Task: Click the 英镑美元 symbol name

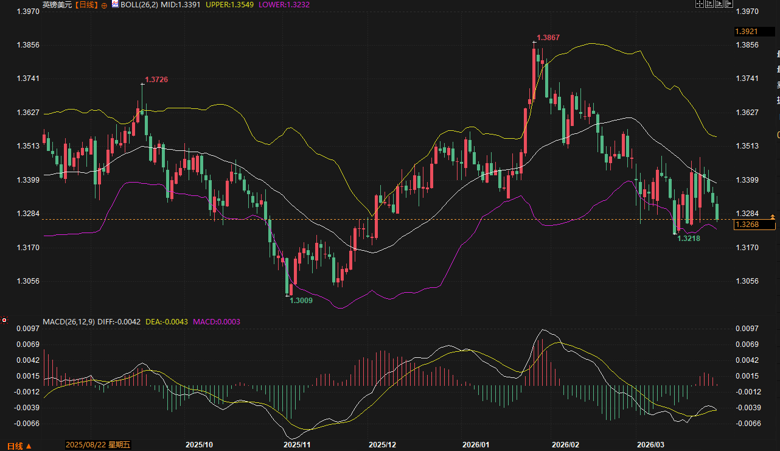Action: 57,5
